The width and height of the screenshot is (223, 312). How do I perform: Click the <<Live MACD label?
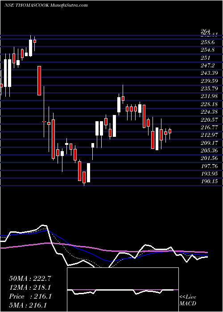pyautogui.click(x=188, y=300)
